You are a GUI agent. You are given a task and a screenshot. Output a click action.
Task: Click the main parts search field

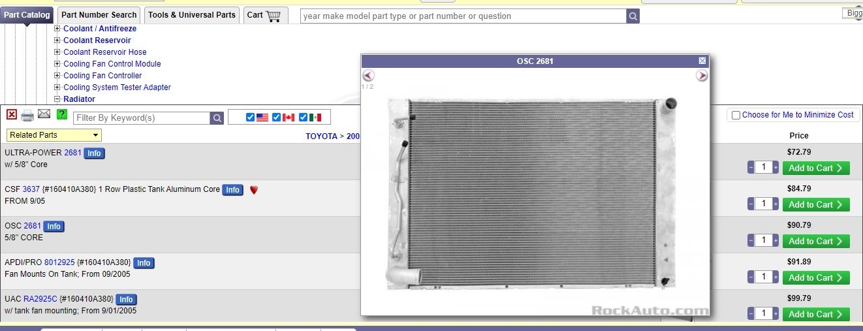click(x=463, y=16)
